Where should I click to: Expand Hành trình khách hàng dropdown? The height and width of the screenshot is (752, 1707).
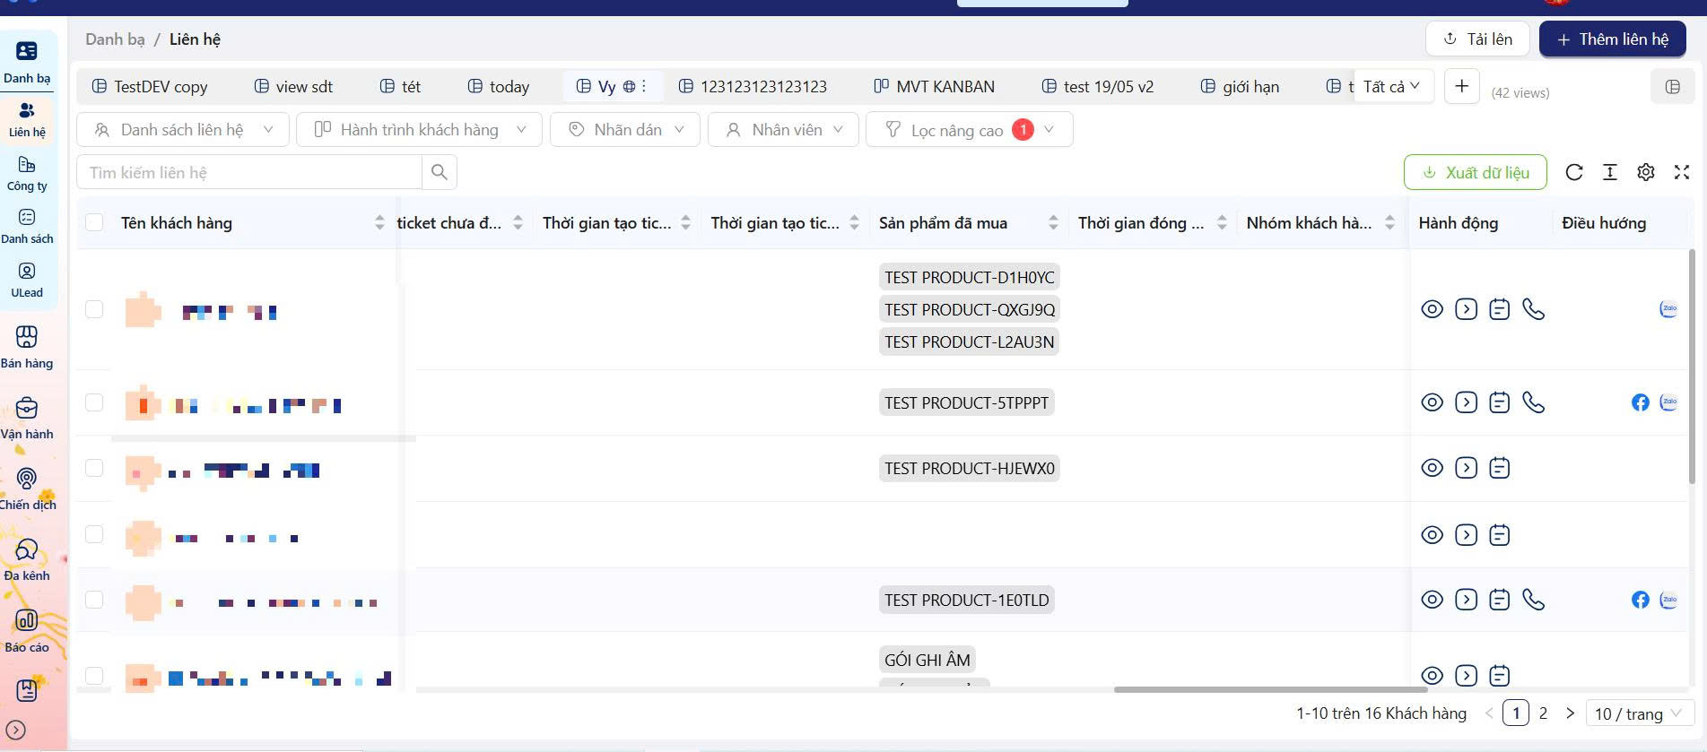tap(420, 129)
